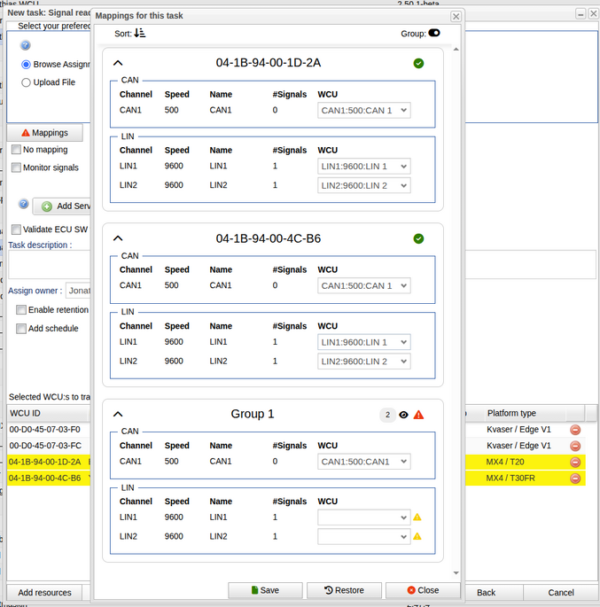Click green check status for 04-1B-94-00-4C-B6
The height and width of the screenshot is (607, 600).
(418, 238)
